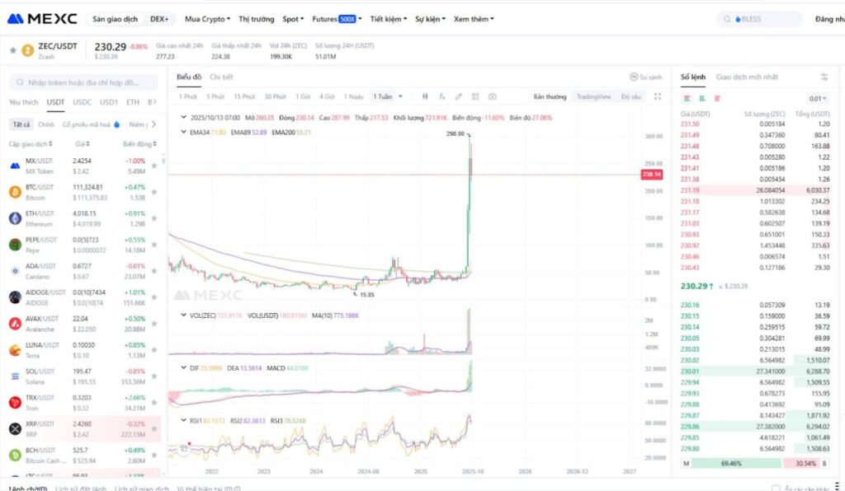Click the candlestick chart type icon
Image resolution: width=845 pixels, height=491 pixels.
click(426, 96)
